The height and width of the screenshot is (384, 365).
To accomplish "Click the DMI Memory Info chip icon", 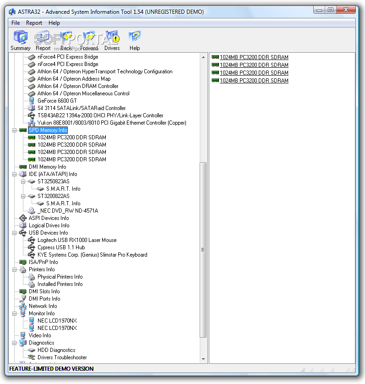I will pyautogui.click(x=23, y=167).
